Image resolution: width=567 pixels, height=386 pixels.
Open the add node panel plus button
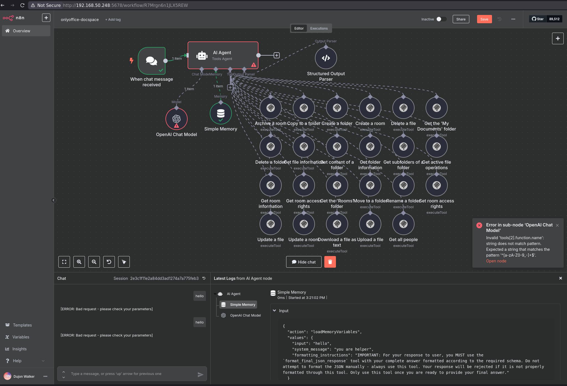coord(558,38)
